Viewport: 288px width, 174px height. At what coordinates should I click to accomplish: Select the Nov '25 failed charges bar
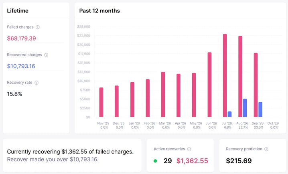click(x=101, y=102)
